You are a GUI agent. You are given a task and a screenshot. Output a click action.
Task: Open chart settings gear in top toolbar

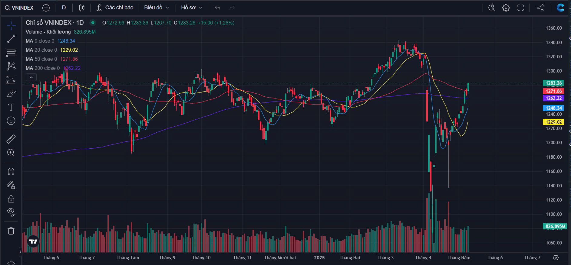(506, 8)
